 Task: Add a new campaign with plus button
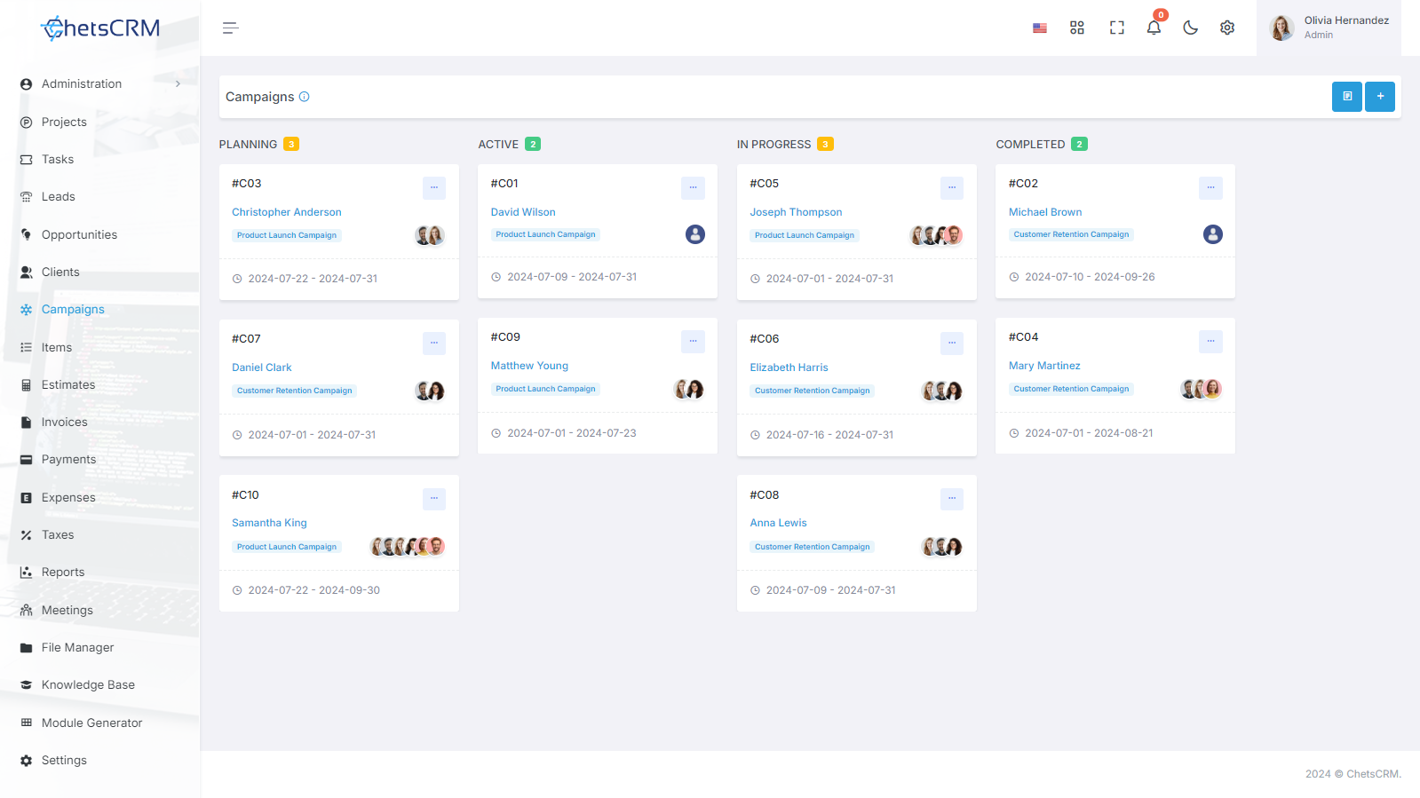click(x=1380, y=97)
